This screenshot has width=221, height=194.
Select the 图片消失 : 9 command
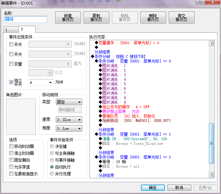pos(112,102)
